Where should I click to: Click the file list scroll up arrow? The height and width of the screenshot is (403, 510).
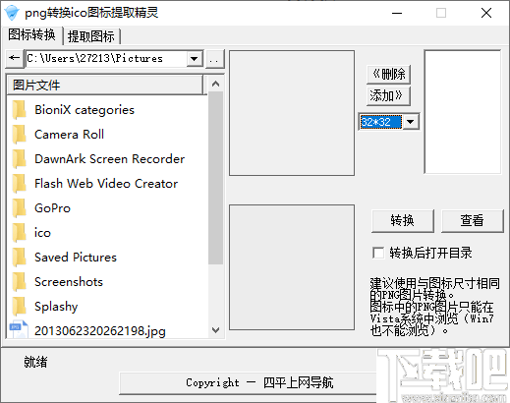click(215, 84)
